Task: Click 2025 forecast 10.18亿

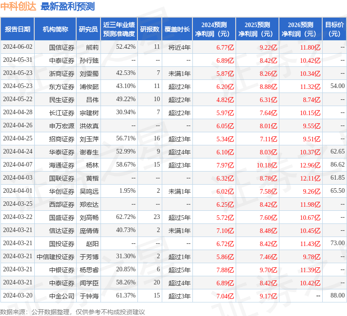Action: click(x=267, y=165)
